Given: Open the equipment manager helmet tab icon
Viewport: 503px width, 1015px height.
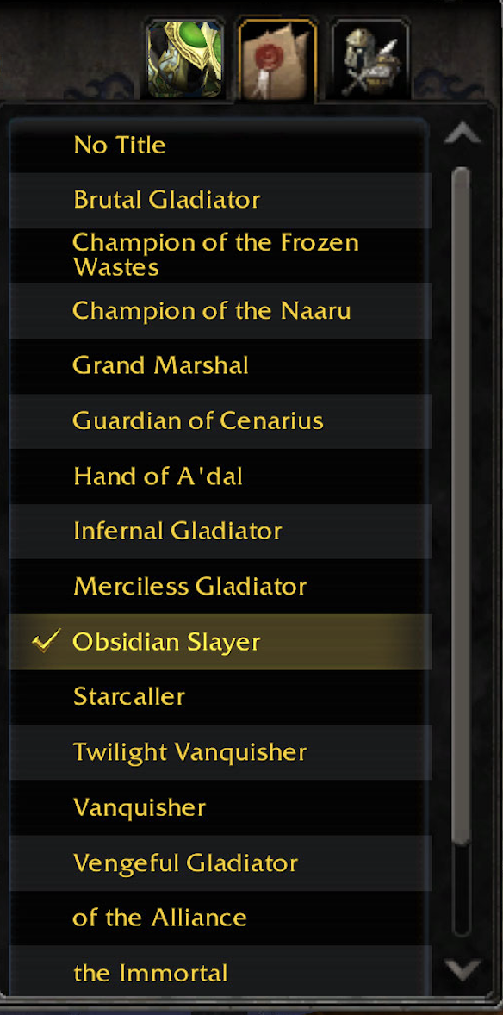Looking at the screenshot, I should pos(370,59).
